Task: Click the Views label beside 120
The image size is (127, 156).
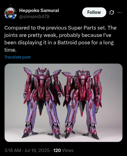Action: coord(68,150)
